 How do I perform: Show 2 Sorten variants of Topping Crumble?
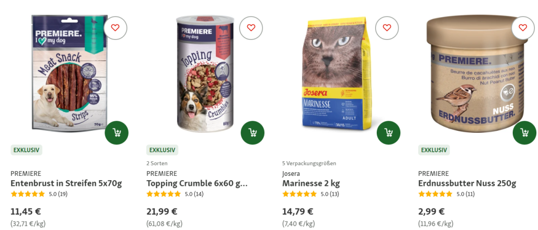point(157,163)
